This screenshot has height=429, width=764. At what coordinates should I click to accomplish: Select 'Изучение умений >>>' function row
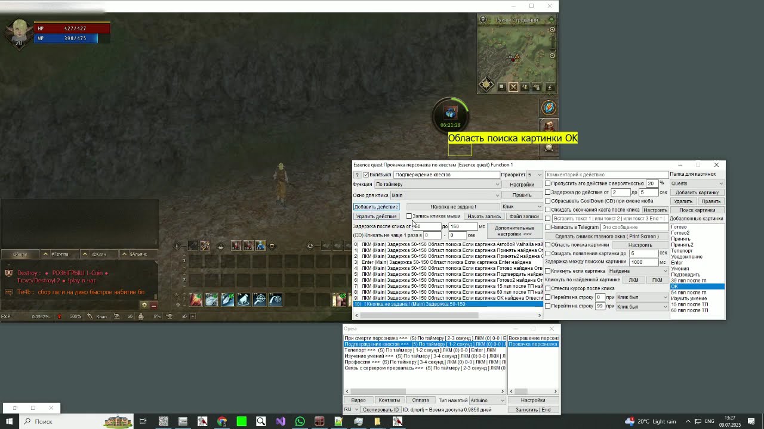424,356
